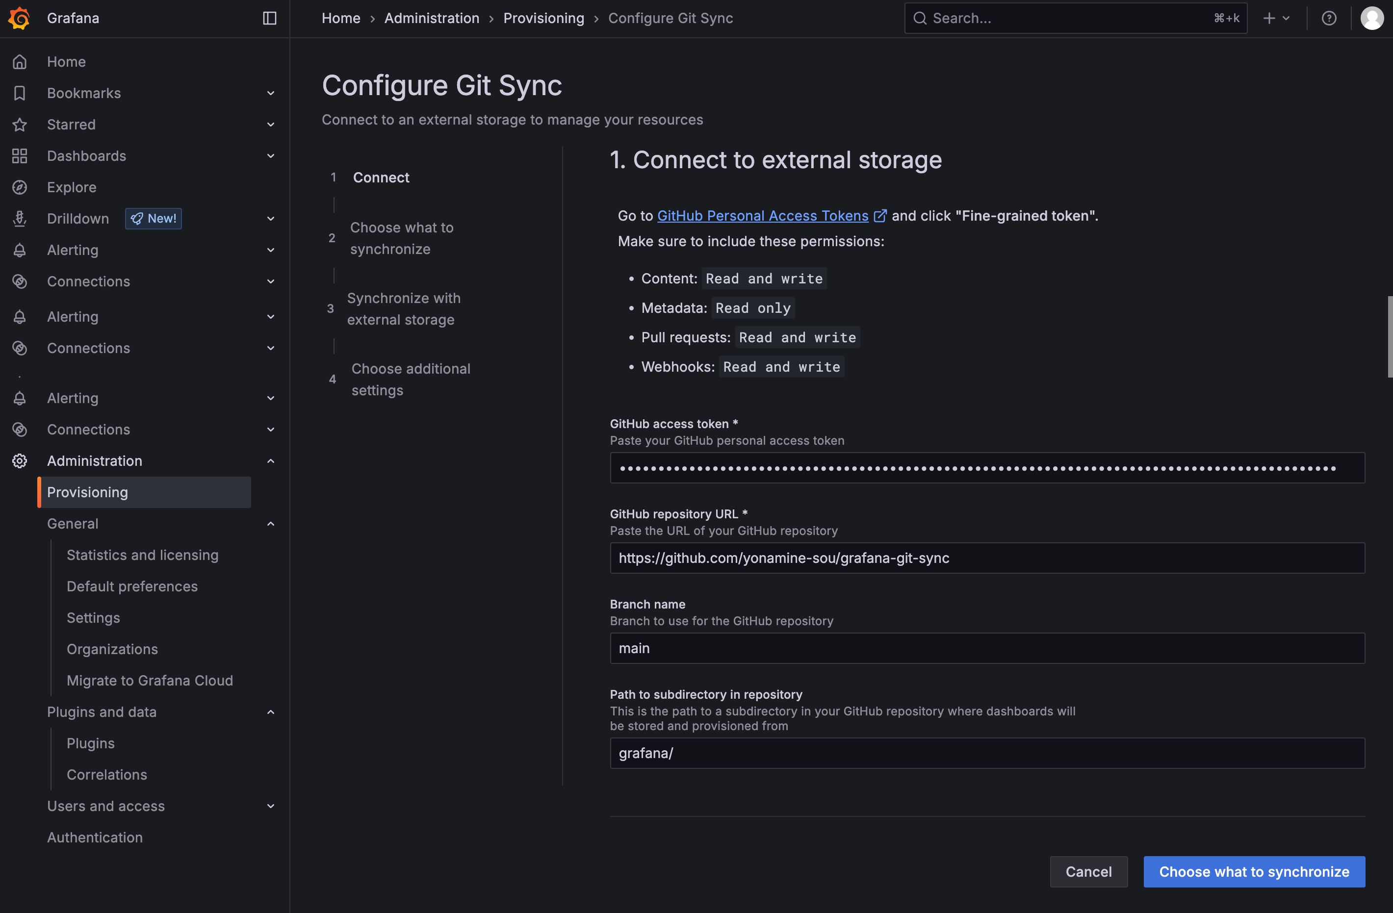Click the Dashboards grid icon
The height and width of the screenshot is (913, 1393).
[20, 155]
